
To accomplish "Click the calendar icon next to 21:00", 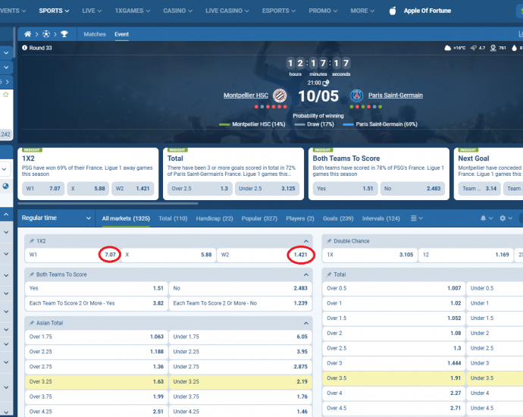I will click(x=326, y=83).
